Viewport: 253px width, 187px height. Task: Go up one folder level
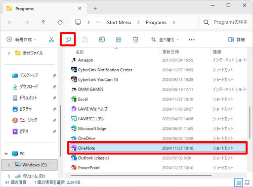[x=44, y=22]
